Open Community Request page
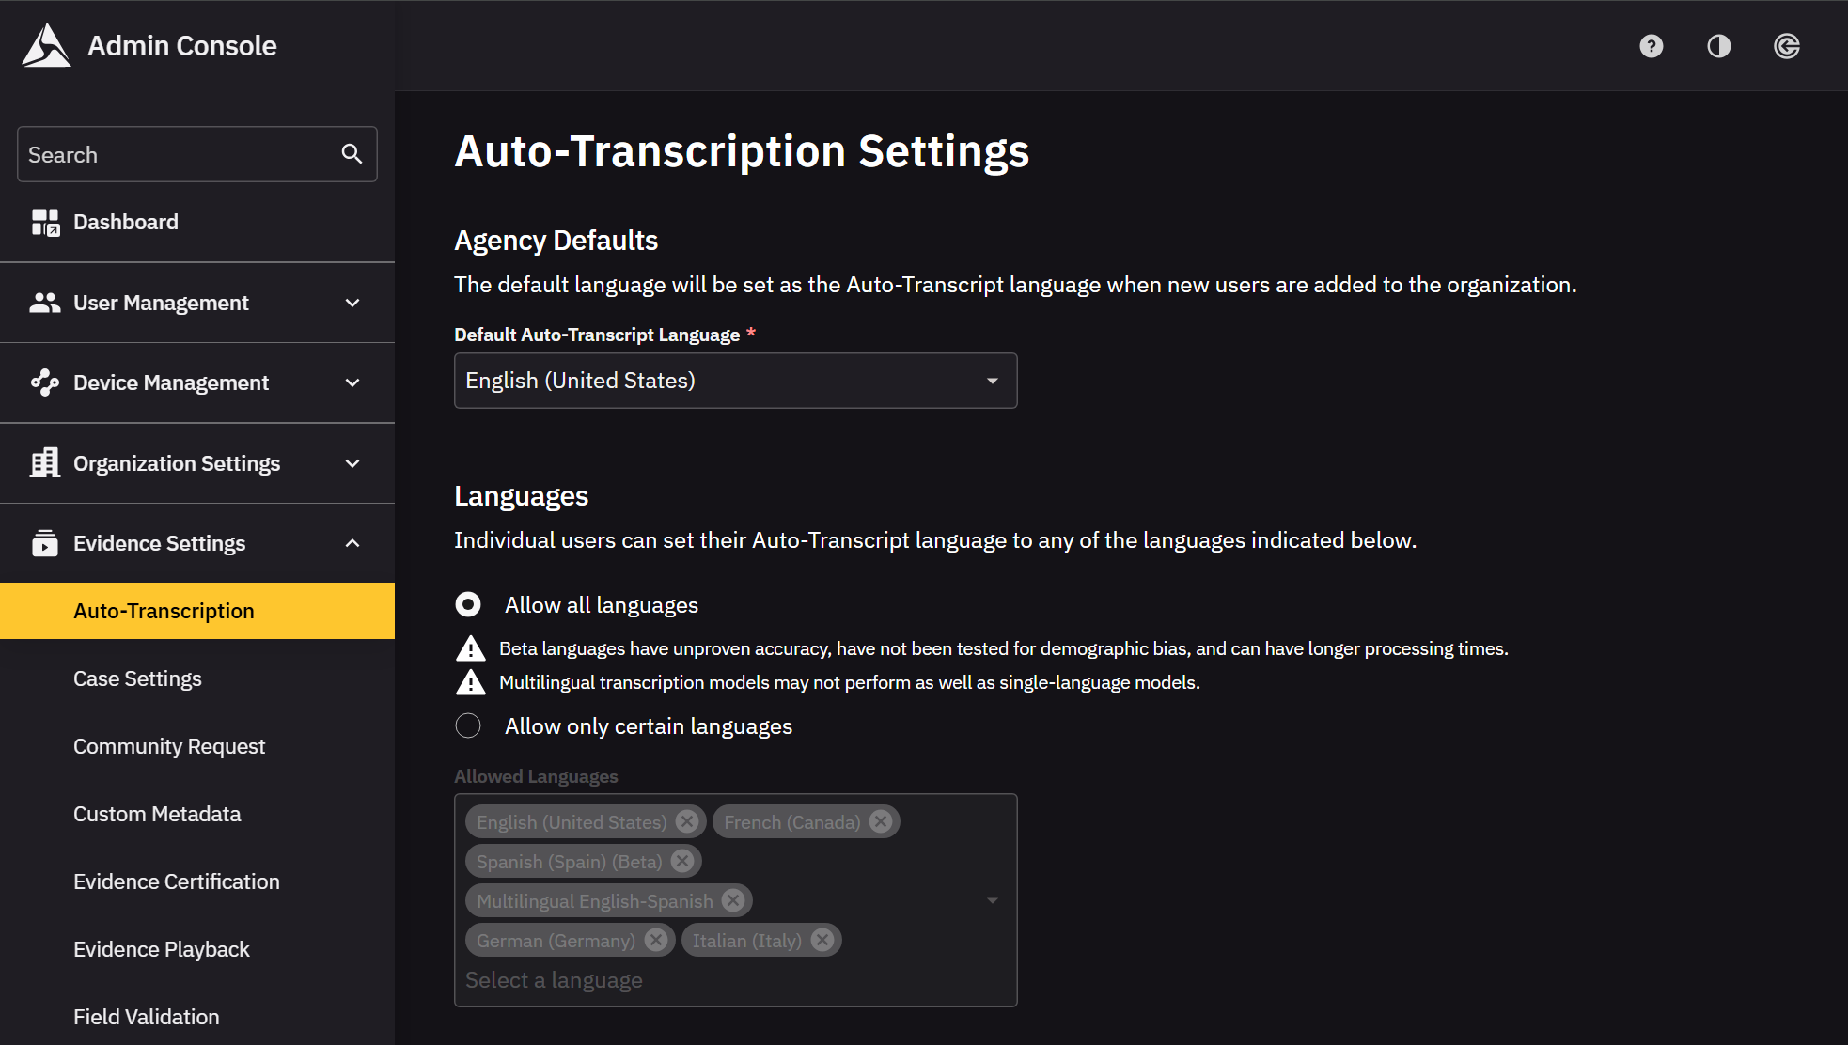The height and width of the screenshot is (1045, 1848). tap(169, 746)
